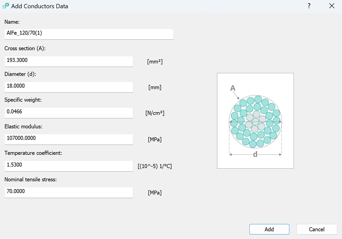Viewport: 342px width, 239px height.
Task: Click the Temperature coefficient input field
Action: (x=69, y=165)
